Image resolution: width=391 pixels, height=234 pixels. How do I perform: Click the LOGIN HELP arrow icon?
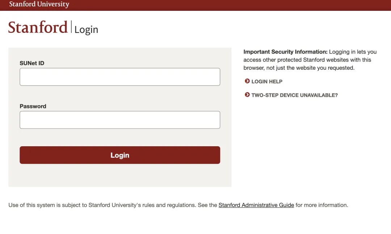pyautogui.click(x=247, y=81)
